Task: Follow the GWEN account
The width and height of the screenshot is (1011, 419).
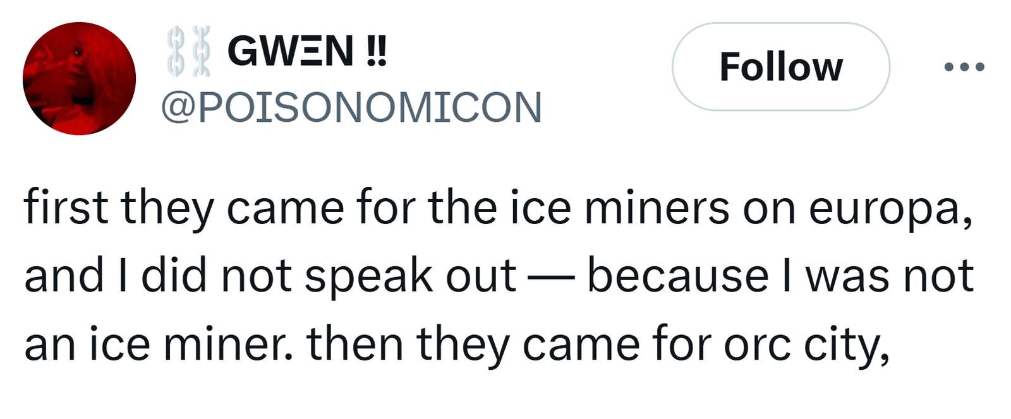Action: [x=780, y=67]
